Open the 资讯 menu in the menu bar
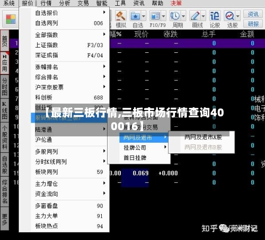 click(x=139, y=3)
